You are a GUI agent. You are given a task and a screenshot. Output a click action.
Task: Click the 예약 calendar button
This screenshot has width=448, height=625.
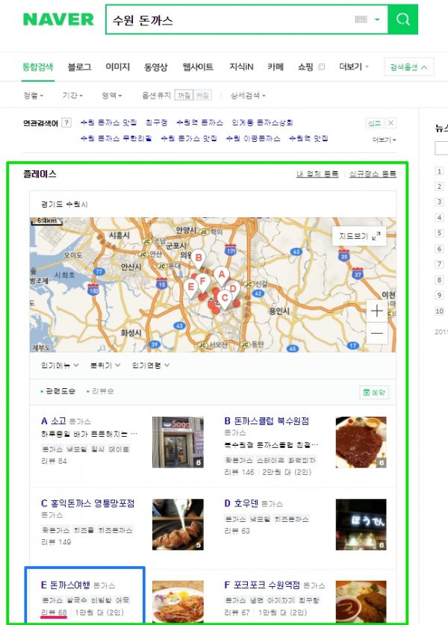tap(374, 392)
